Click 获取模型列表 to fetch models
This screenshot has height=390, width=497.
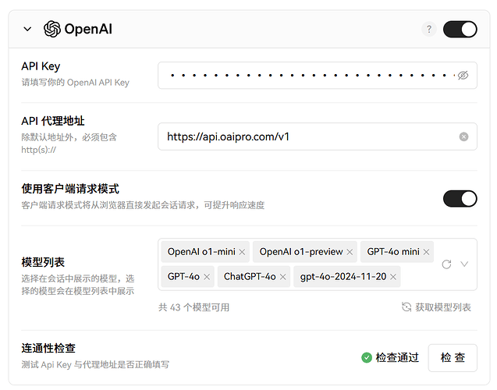(436, 307)
